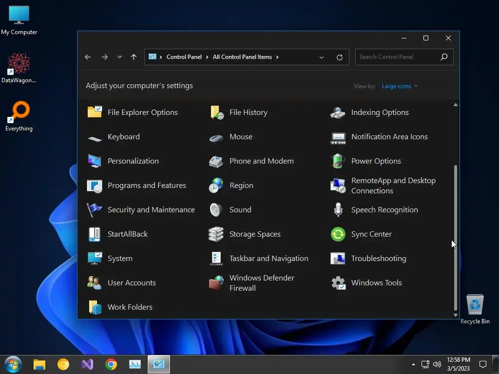Open User Accounts people icon

pos(94,283)
